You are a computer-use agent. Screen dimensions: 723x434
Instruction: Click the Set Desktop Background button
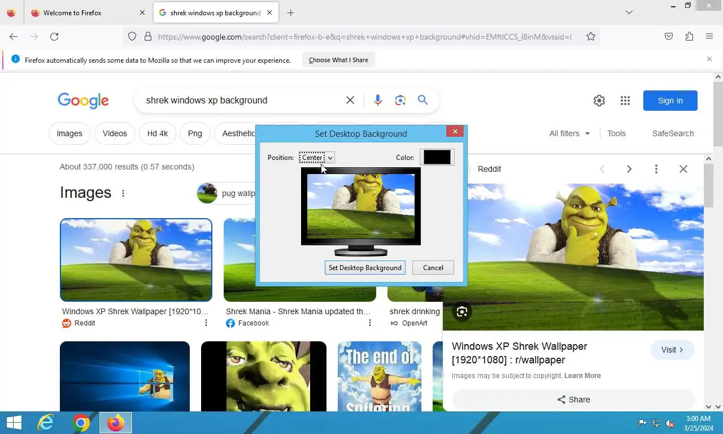point(365,268)
